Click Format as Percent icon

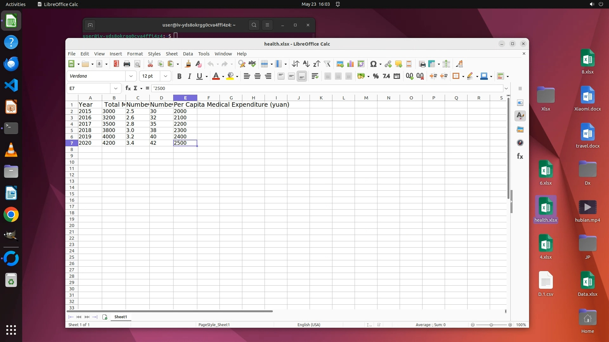pos(376,76)
